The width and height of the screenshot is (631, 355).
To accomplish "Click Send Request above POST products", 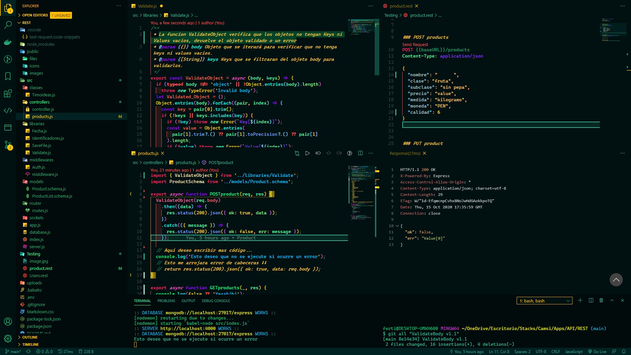I will tap(415, 44).
